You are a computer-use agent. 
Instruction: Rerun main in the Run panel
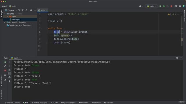pyautogui.click(x=5, y=62)
